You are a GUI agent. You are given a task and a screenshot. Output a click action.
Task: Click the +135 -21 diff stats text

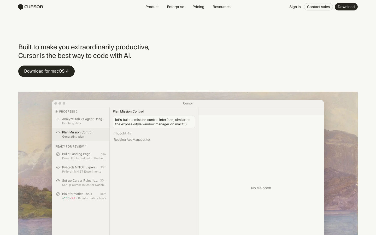(68, 198)
